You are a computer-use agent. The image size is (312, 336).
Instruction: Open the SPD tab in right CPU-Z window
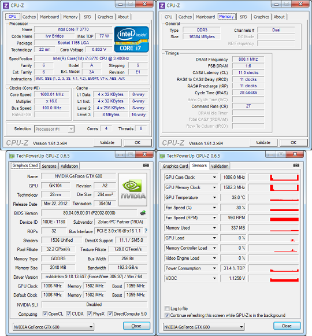243,17
